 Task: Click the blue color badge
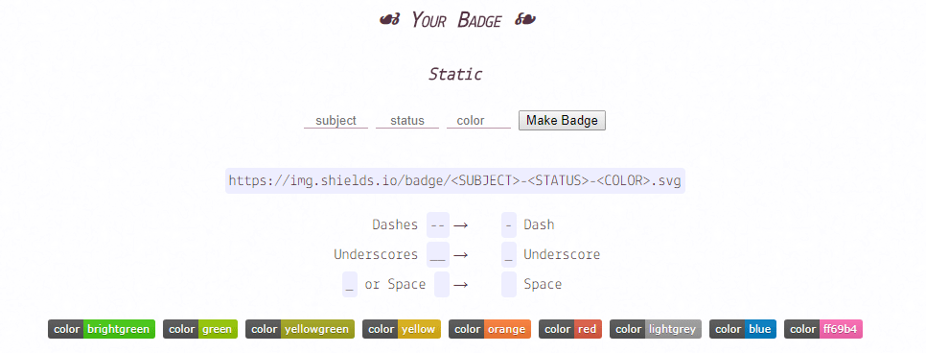(x=742, y=329)
